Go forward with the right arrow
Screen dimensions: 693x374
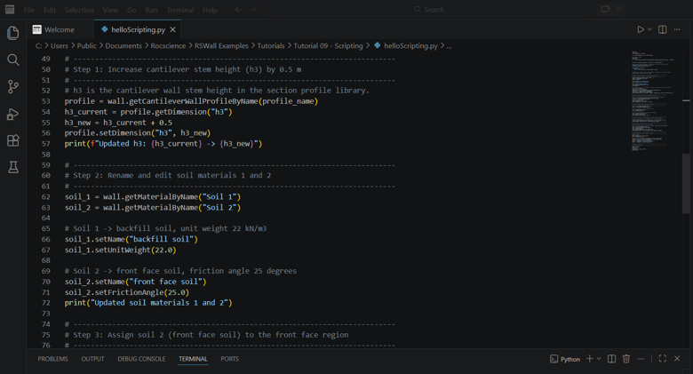coord(253,10)
